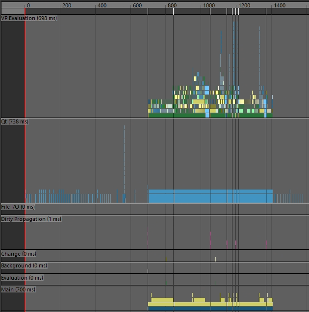Click the first white frame marker after 600 in ruler
This screenshot has height=312, width=309.
[148, 11]
